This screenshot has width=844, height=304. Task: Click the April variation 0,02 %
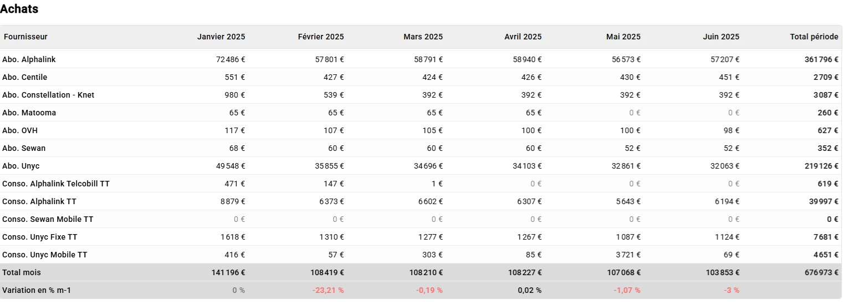click(530, 290)
